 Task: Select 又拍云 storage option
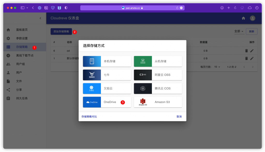click(107, 88)
